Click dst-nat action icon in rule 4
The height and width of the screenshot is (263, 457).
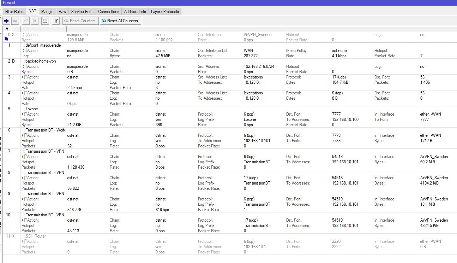pyautogui.click(x=24, y=93)
